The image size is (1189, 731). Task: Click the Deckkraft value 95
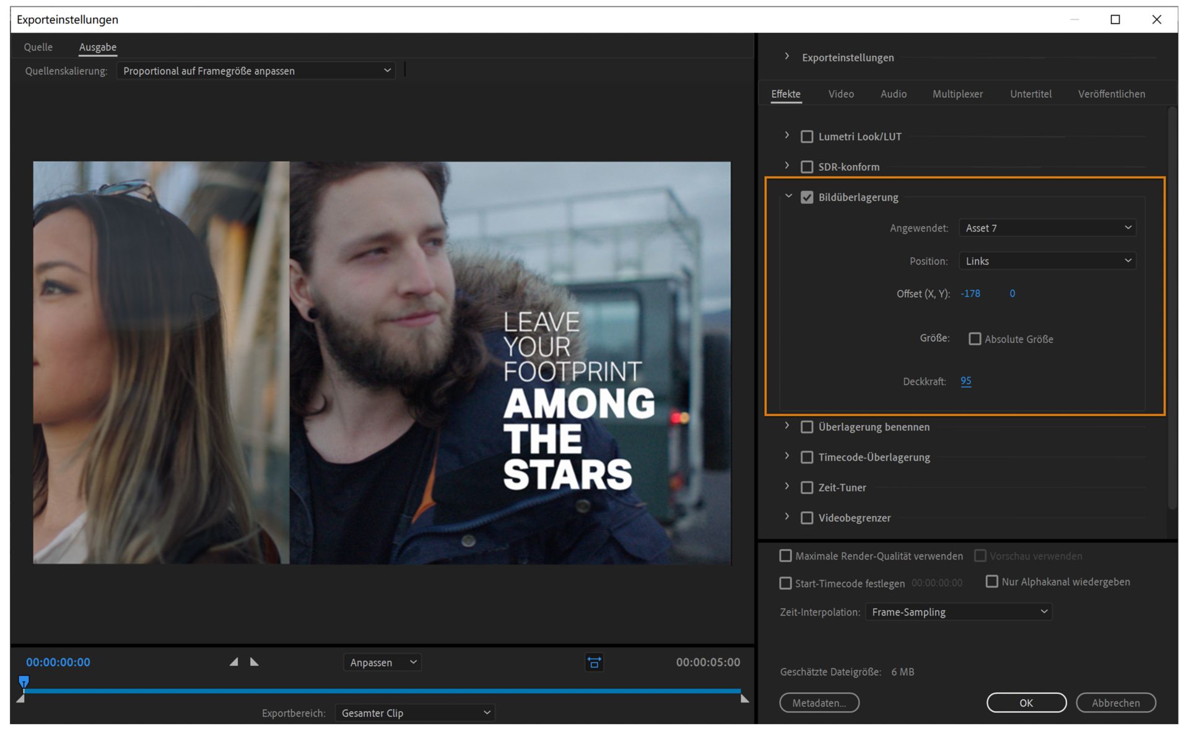[x=965, y=381]
